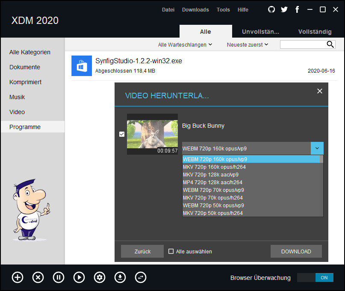Open settings via the gear icon
The width and height of the screenshot is (345, 291).
[100, 277]
